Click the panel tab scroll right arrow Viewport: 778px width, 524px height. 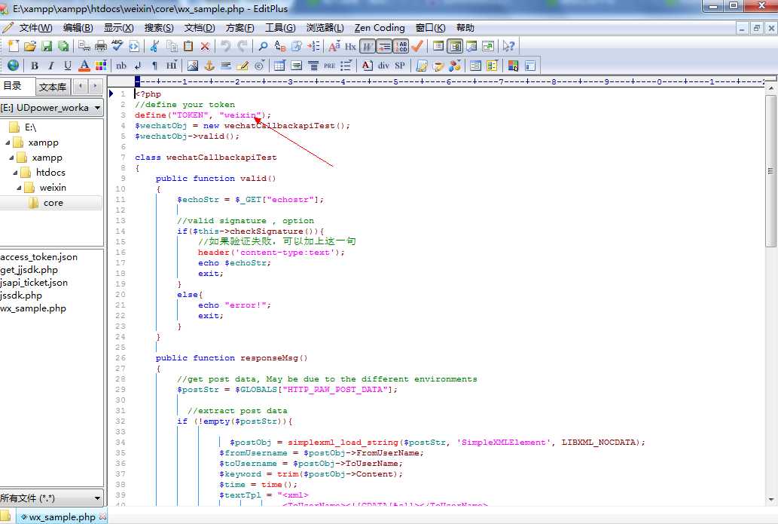tap(94, 86)
